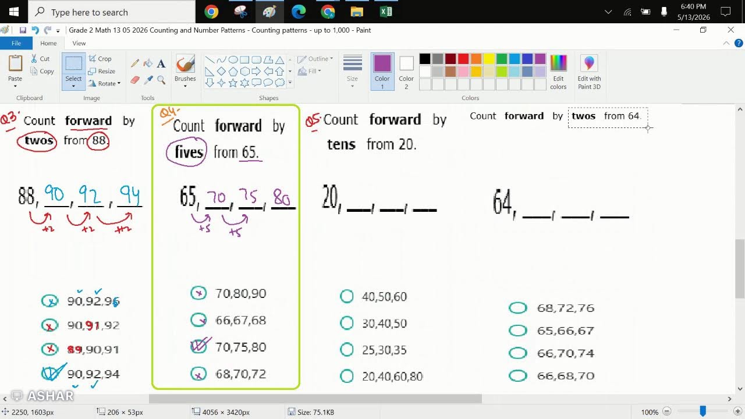The height and width of the screenshot is (419, 745).
Task: Select the Color picker eyedropper tool
Action: (148, 80)
